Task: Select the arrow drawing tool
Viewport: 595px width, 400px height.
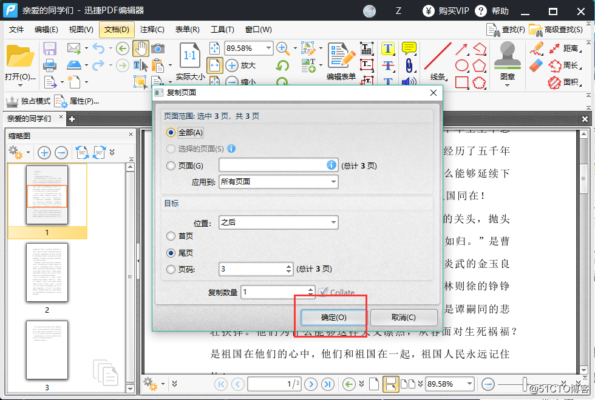Action: [461, 49]
